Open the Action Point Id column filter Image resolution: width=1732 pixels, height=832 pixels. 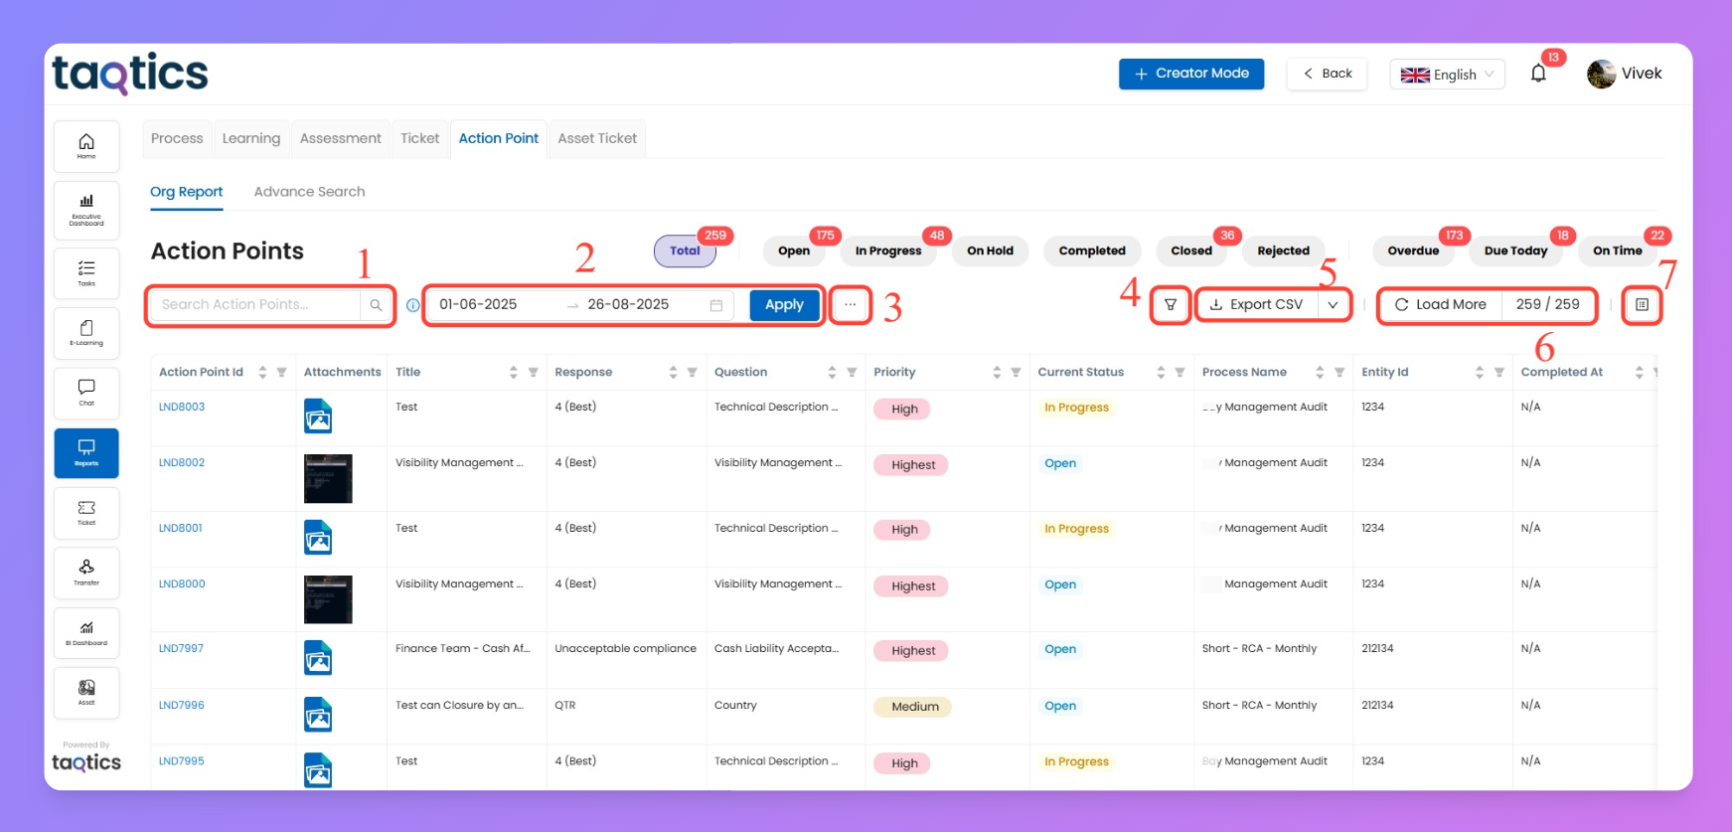coord(281,373)
